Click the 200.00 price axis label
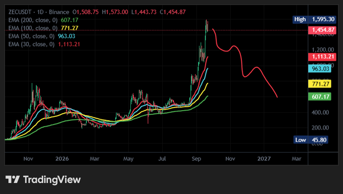 point(320,128)
